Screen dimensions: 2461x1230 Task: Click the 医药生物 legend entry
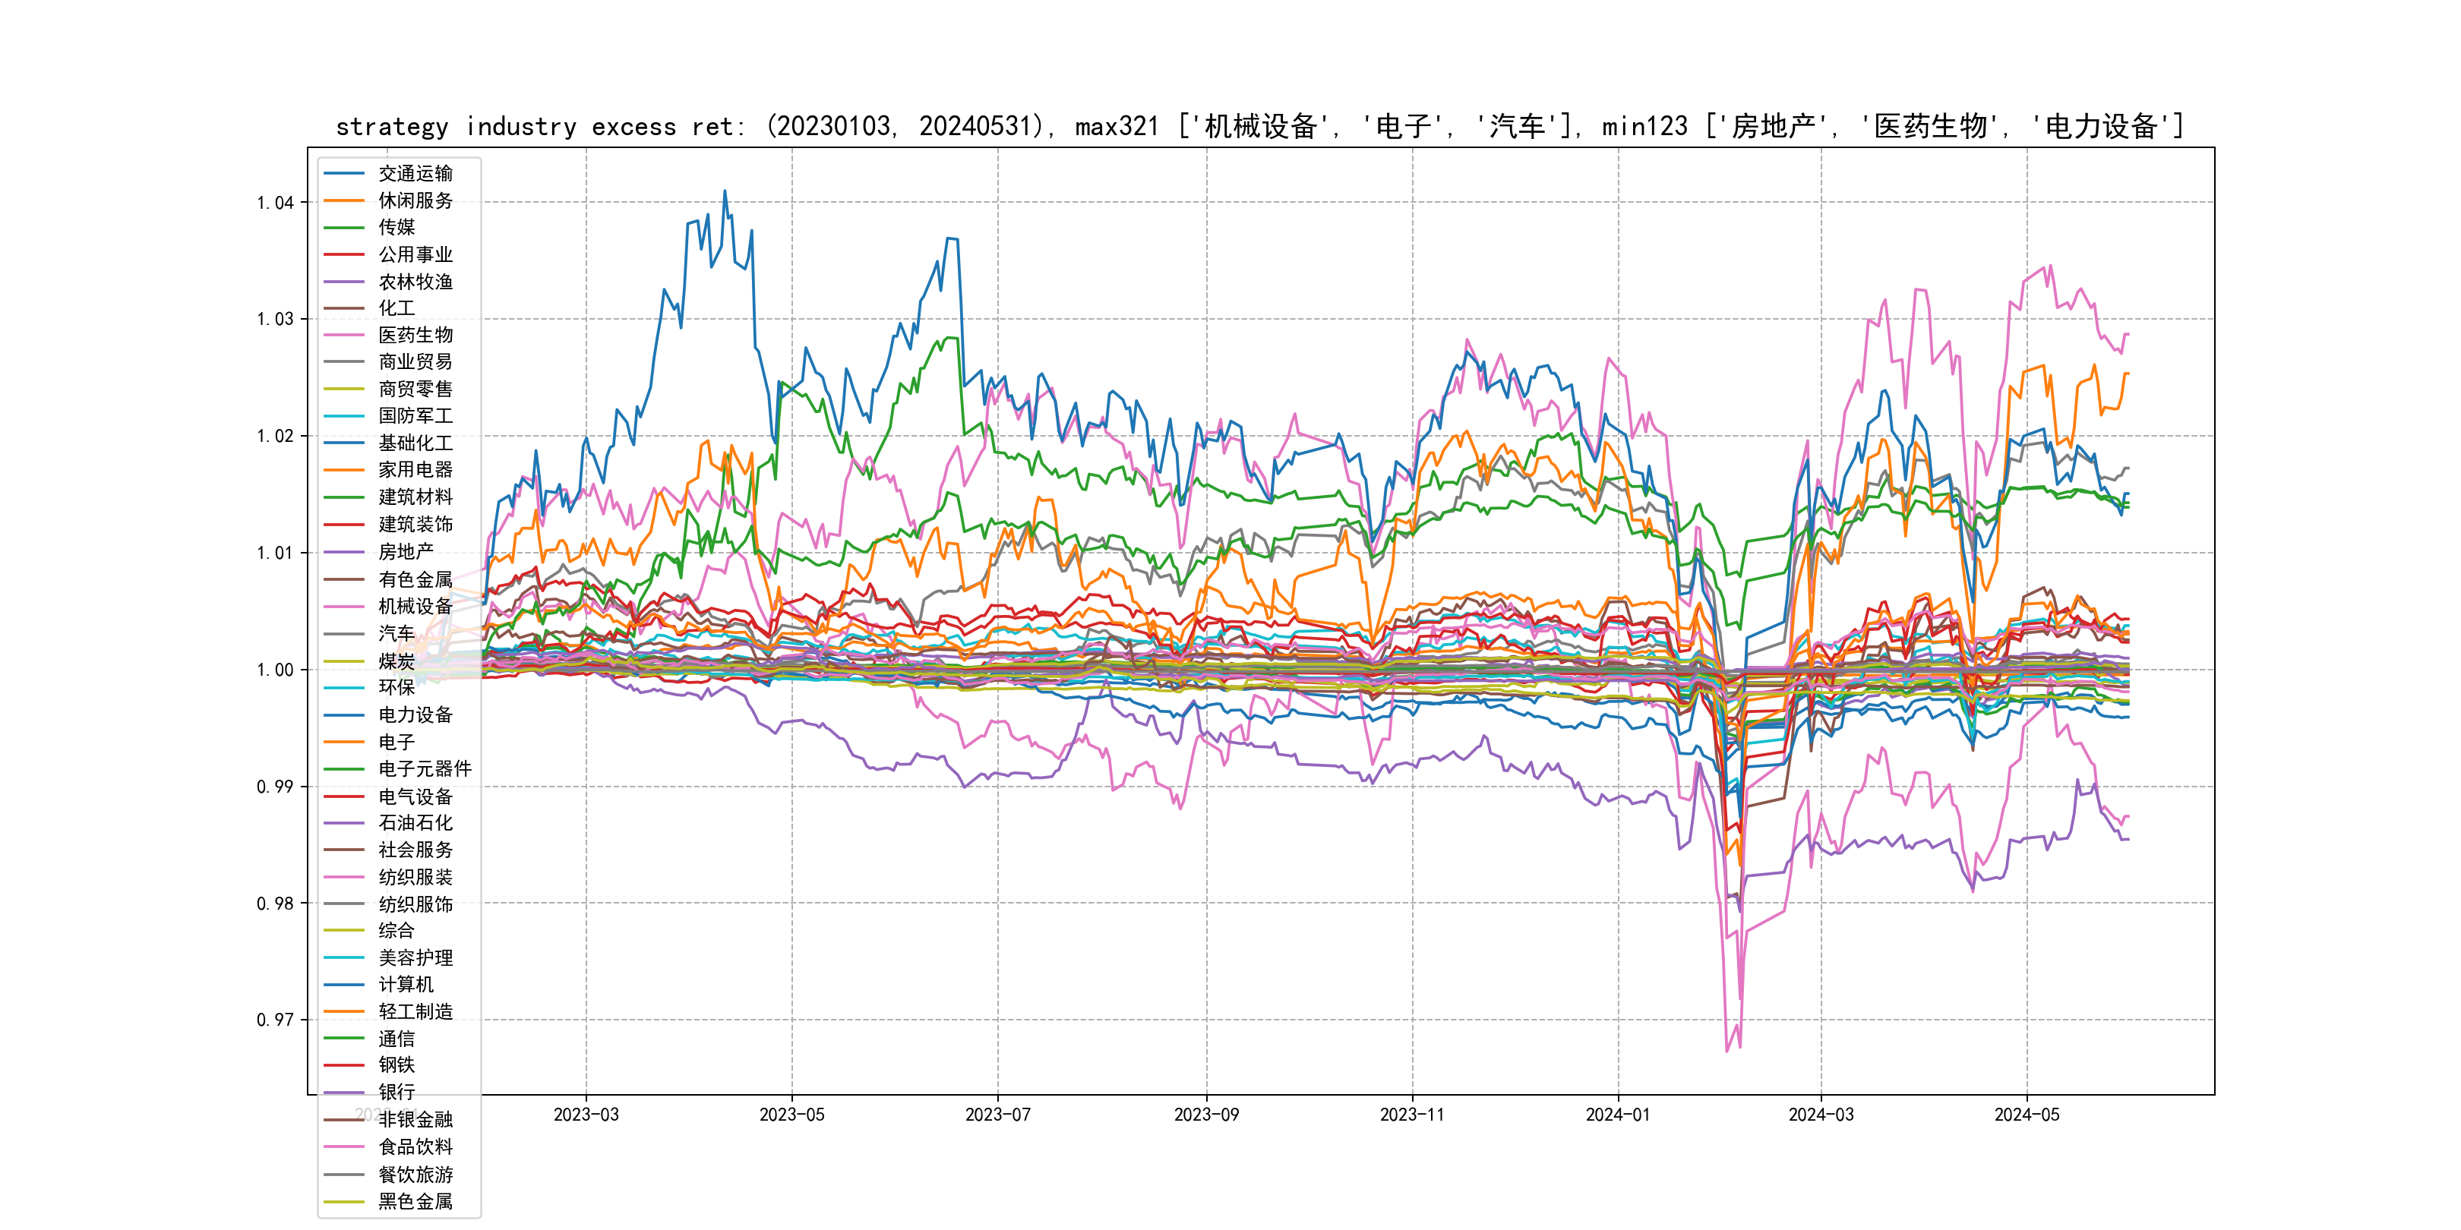pyautogui.click(x=415, y=335)
